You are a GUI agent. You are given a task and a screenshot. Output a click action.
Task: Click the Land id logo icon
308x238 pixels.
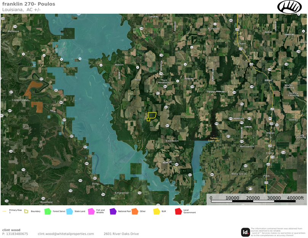click(245, 232)
